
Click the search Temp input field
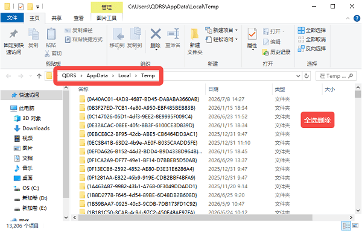click(336, 76)
